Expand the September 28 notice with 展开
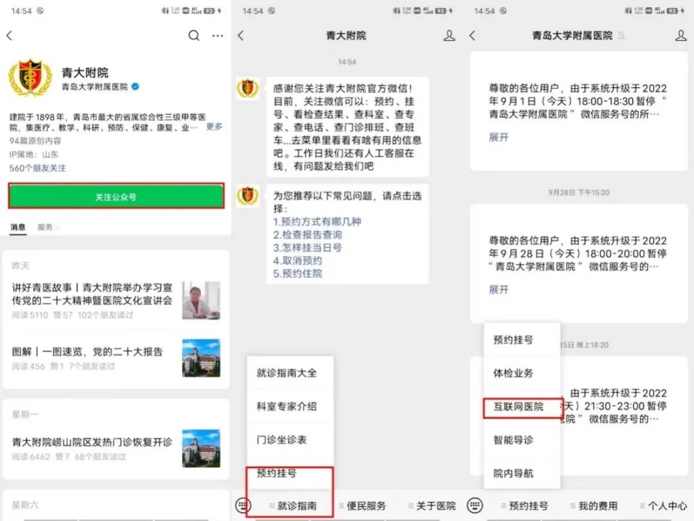Viewport: 694px width, 521px height. [499, 289]
